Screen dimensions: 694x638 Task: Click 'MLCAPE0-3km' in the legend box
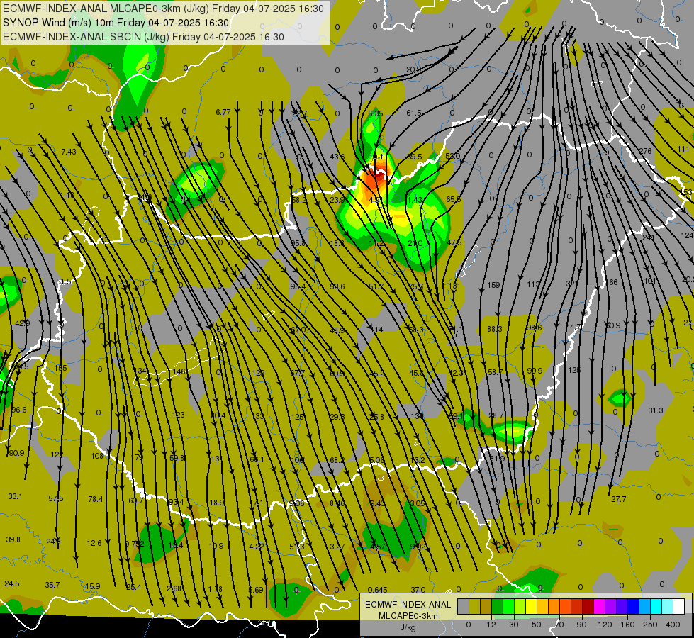408,616
